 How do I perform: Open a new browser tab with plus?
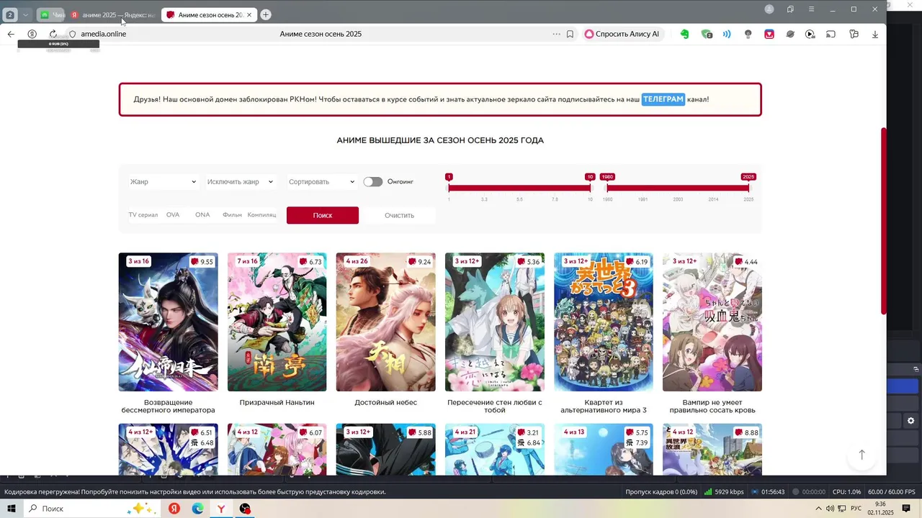pyautogui.click(x=266, y=14)
